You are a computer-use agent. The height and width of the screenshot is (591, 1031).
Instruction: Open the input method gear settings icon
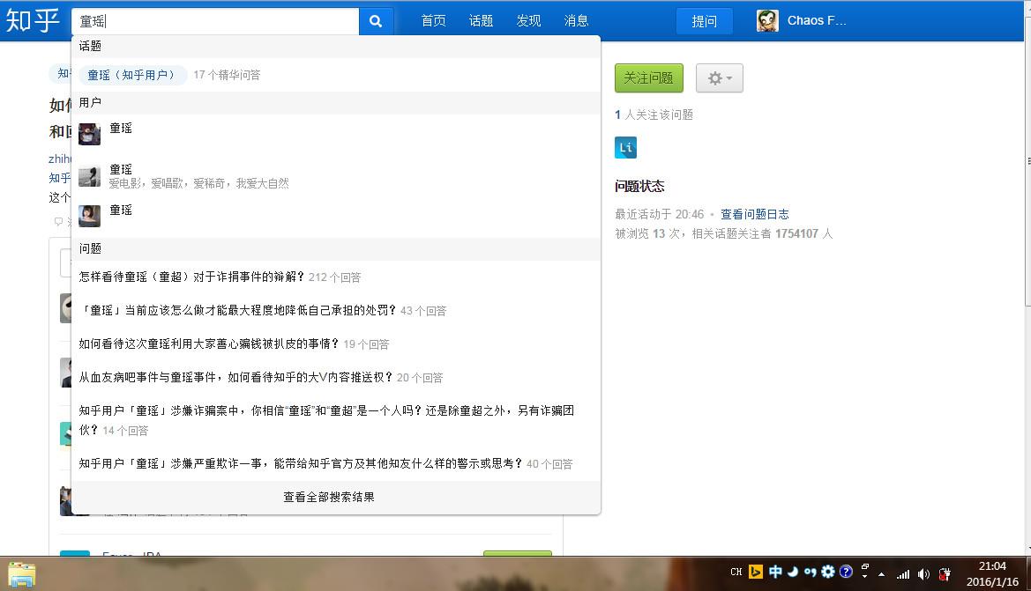pyautogui.click(x=828, y=572)
